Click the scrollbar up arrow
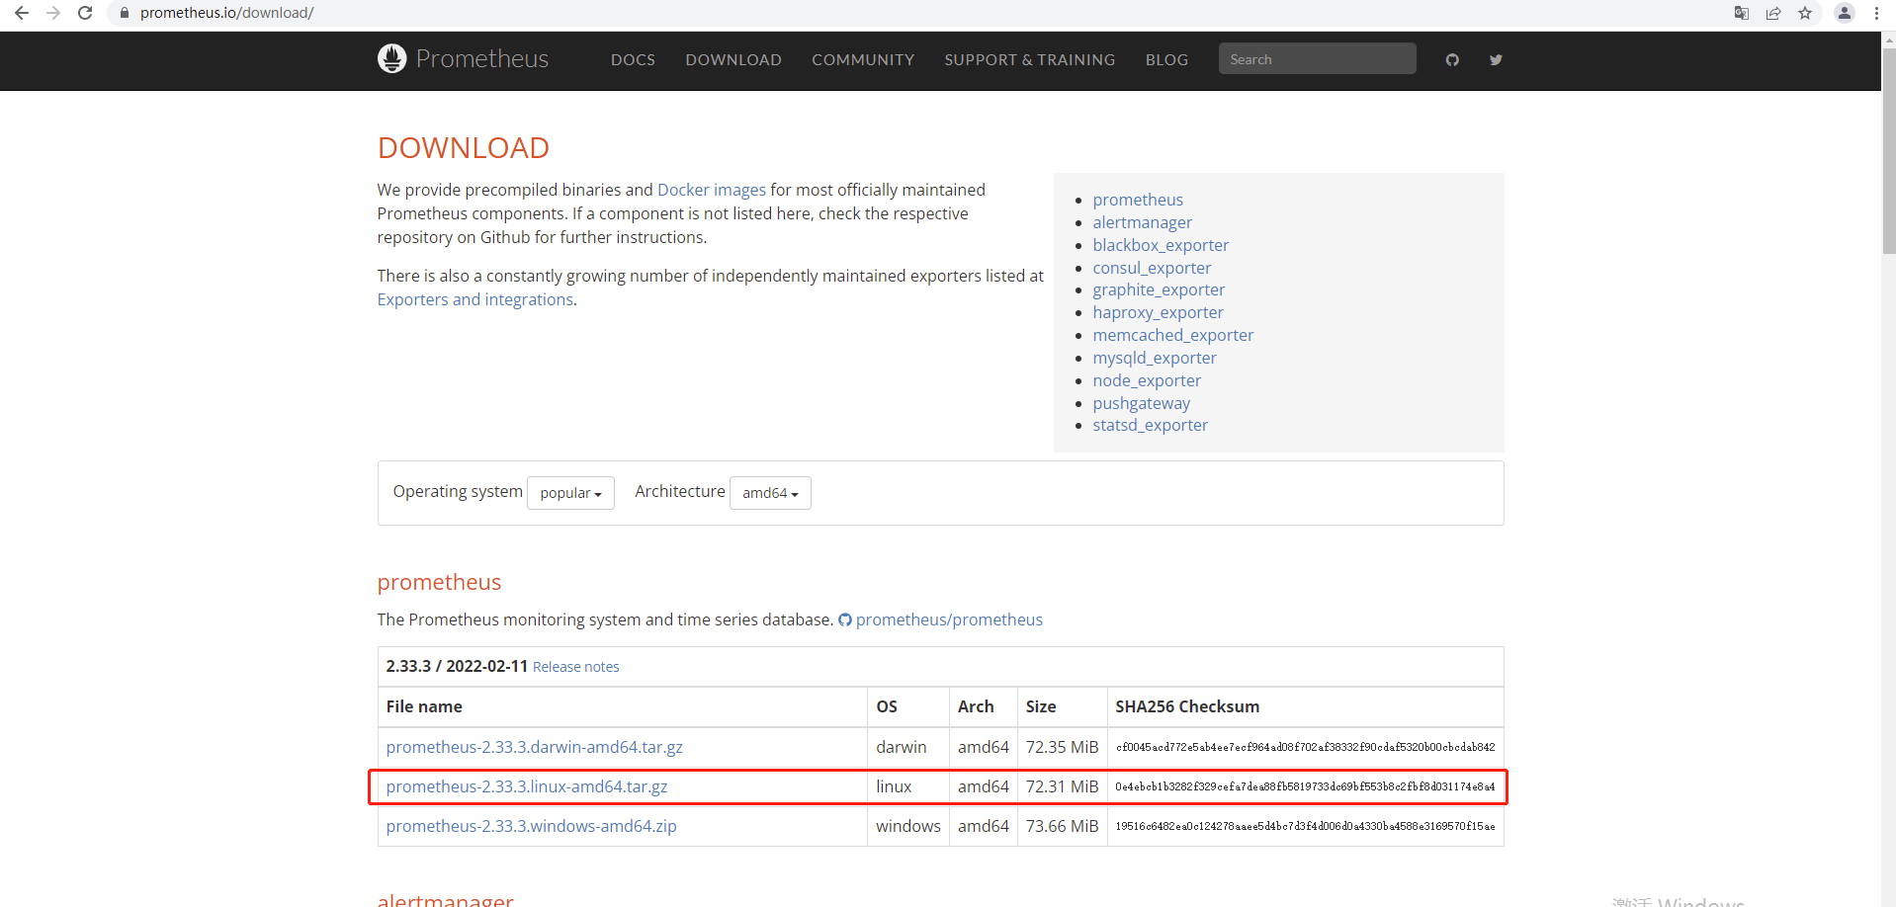This screenshot has width=1896, height=907. [x=1889, y=40]
